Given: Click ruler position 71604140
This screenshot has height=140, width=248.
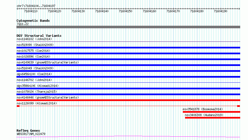Looking at the screenshot, I should pos(102,11).
